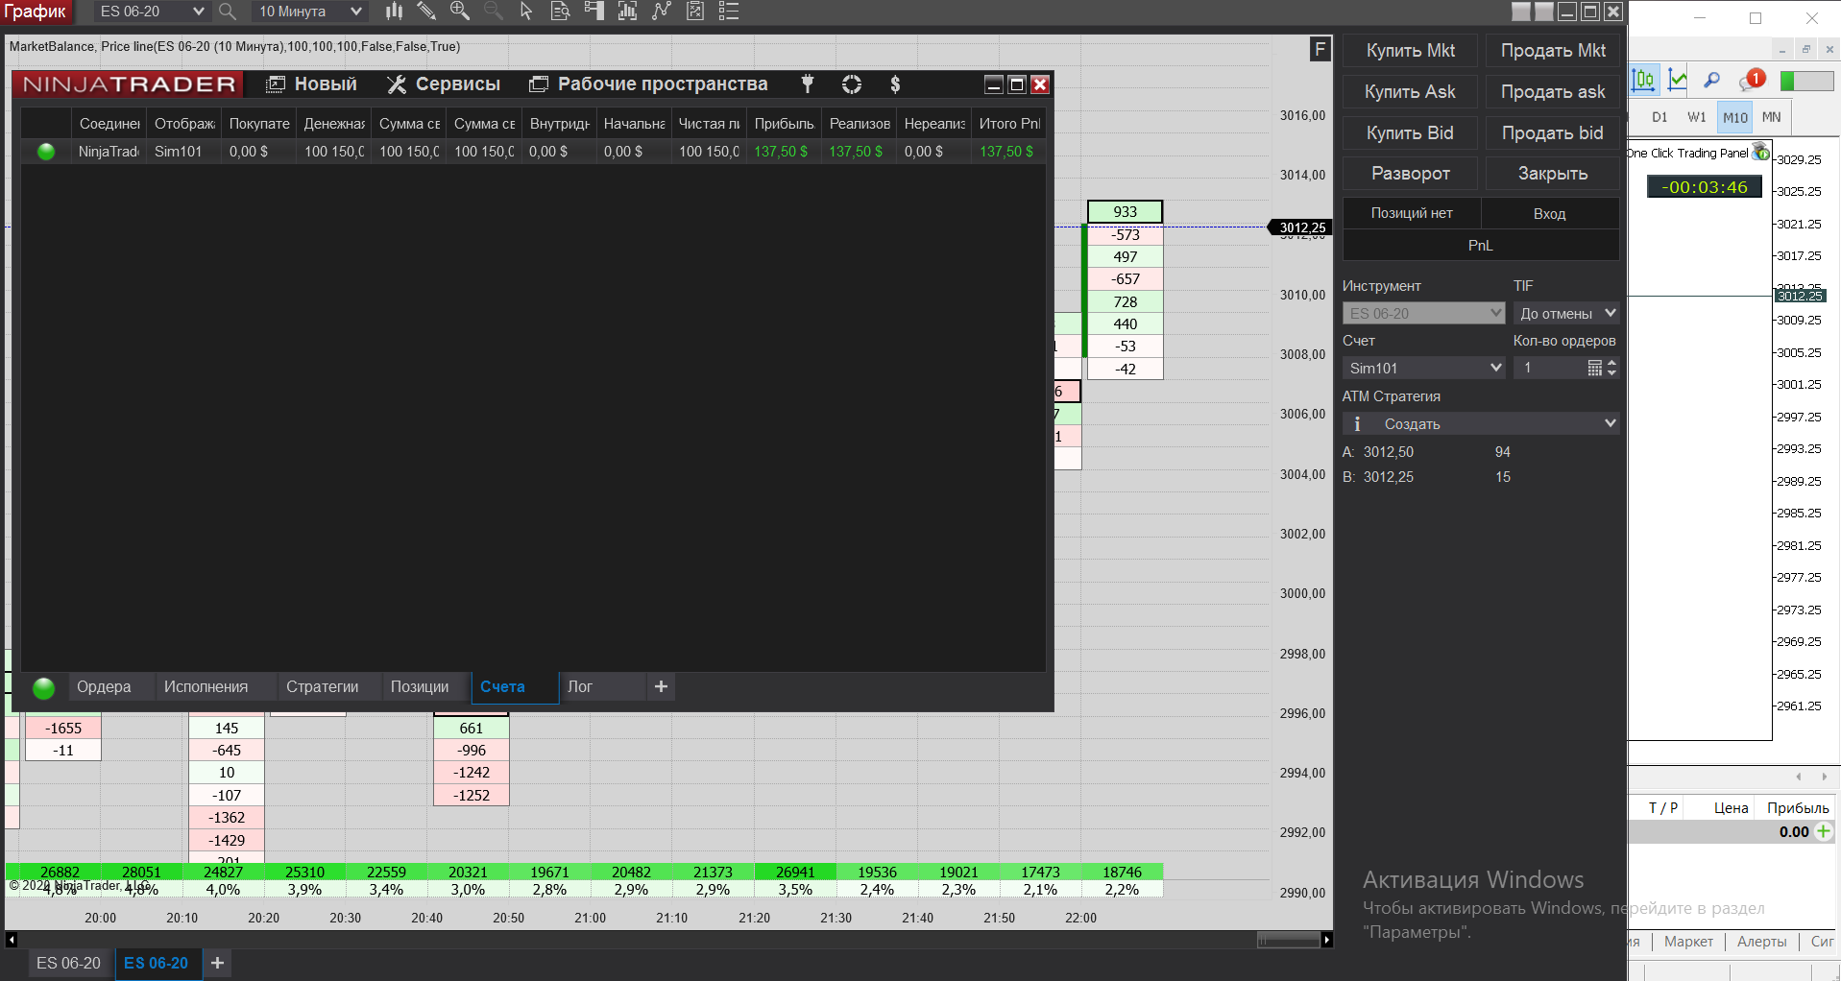
Task: Add a new chart tab with plus
Action: point(218,963)
